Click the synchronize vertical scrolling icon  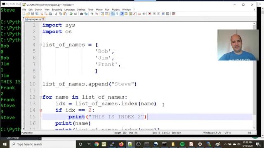[x=102, y=14]
